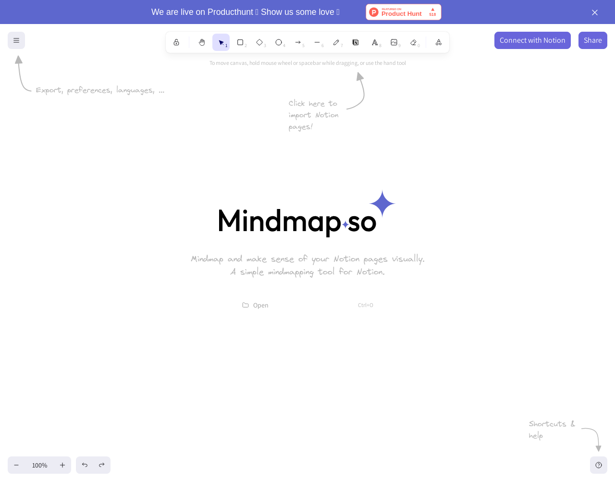Open the more shapes tools icon
Image resolution: width=615 pixels, height=492 pixels.
coord(439,42)
